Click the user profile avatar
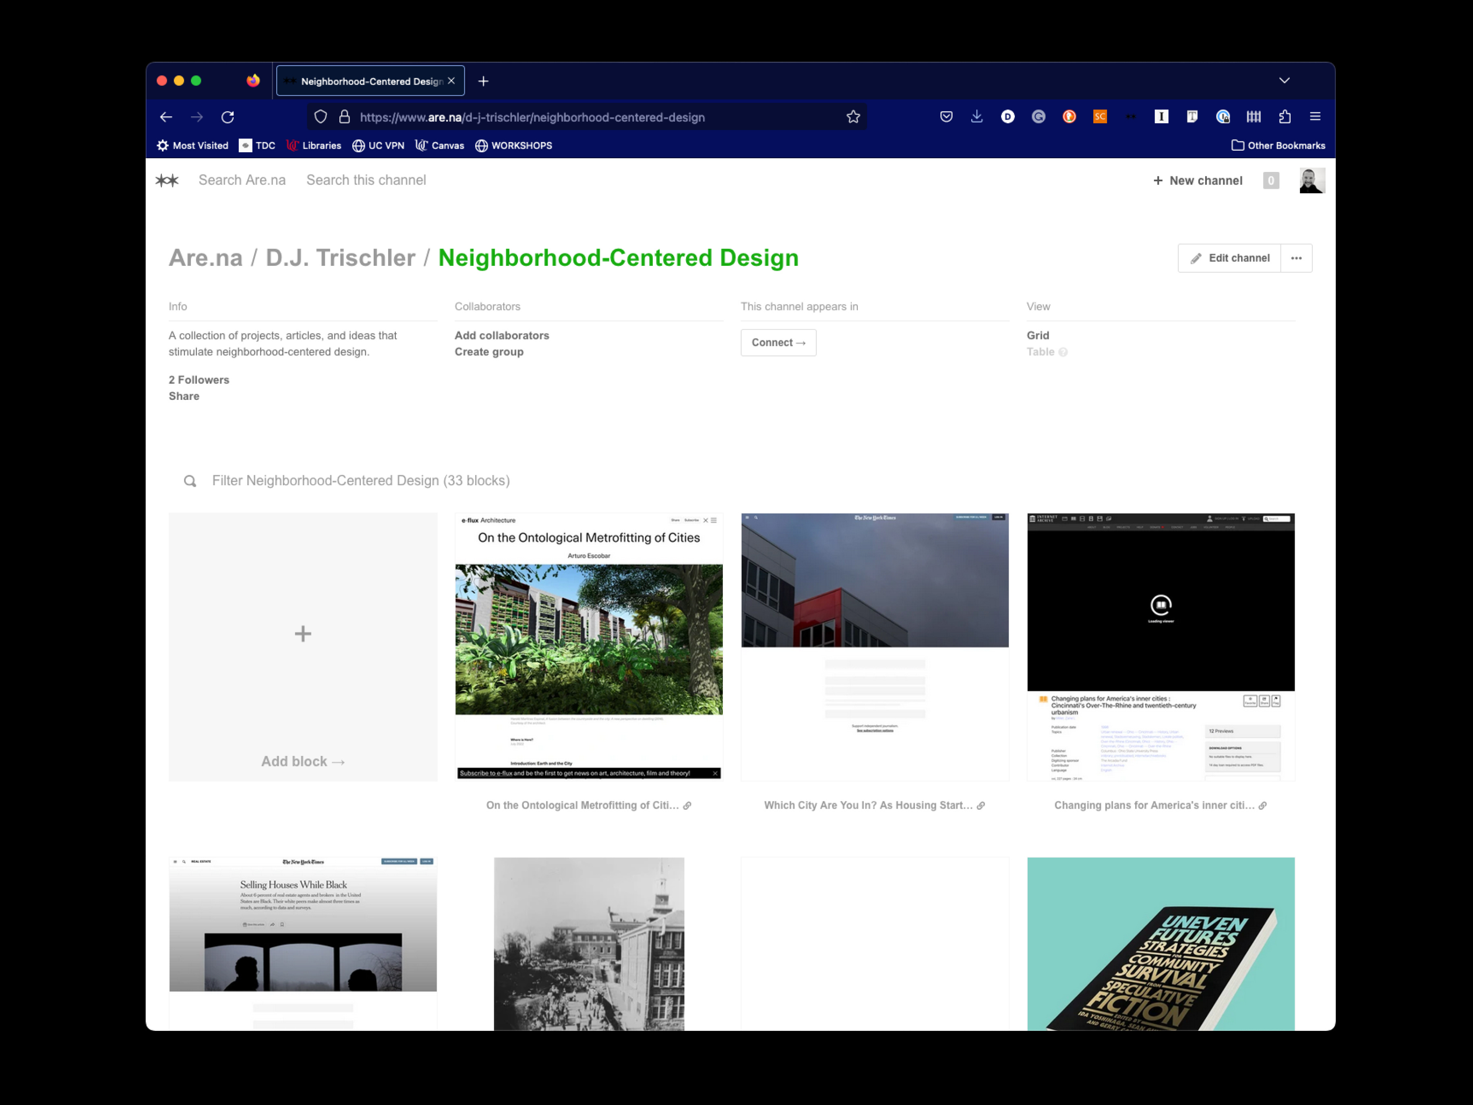Image resolution: width=1473 pixels, height=1105 pixels. coord(1311,180)
